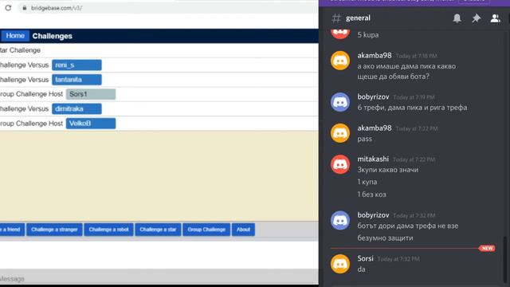Open the Sorsi username
Viewport: 510px width, 287px height.
pos(365,258)
